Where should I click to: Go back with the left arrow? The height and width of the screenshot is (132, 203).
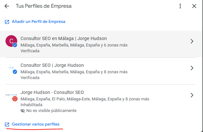tap(7, 6)
